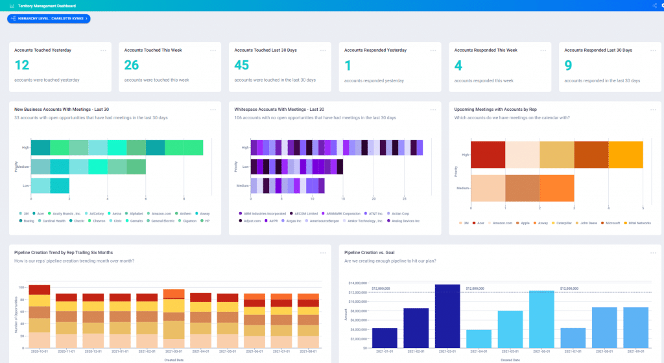Toggle the Microsoft legend entry
This screenshot has height=363, width=664.
coord(610,223)
